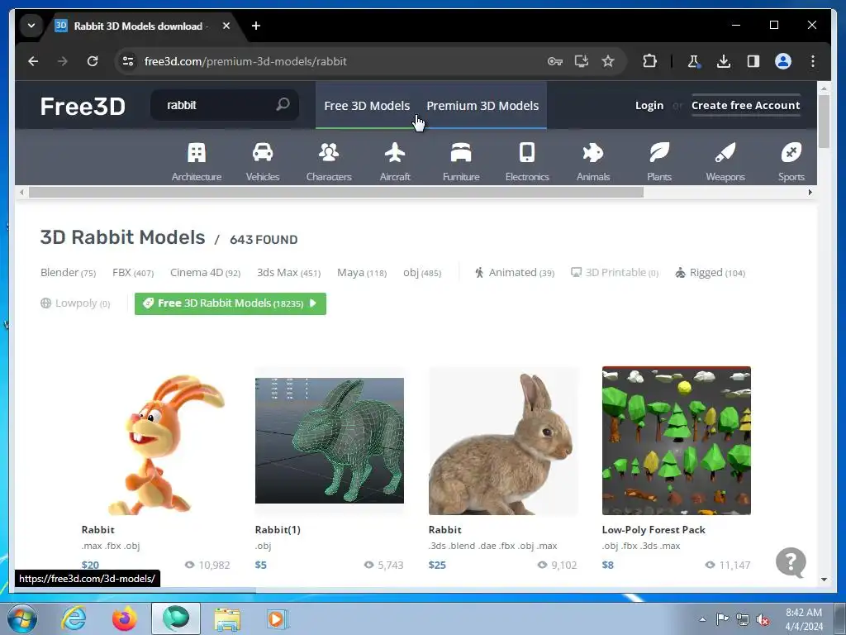The image size is (846, 635).
Task: Filter by 3D Printable (0) models
Action: coord(615,273)
